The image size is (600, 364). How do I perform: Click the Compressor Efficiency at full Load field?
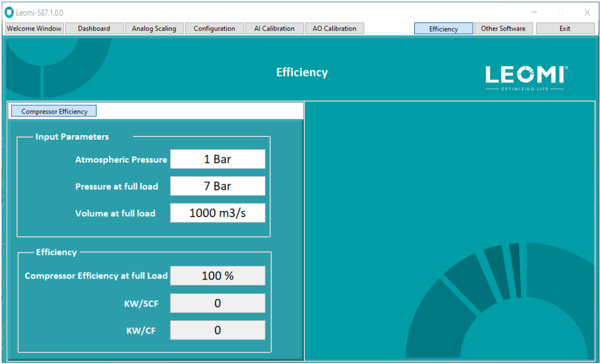point(217,275)
